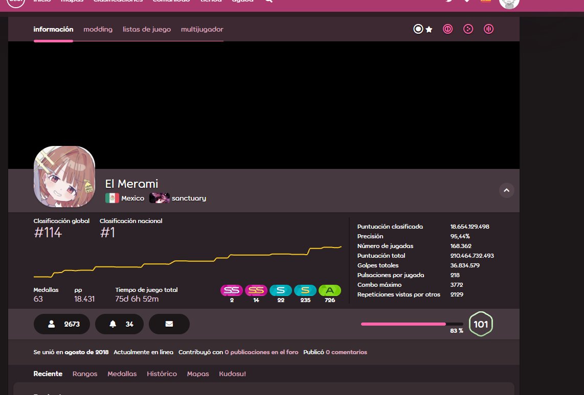Open the account dropdown via the profile avatar
The width and height of the screenshot is (584, 395).
pos(508,4)
